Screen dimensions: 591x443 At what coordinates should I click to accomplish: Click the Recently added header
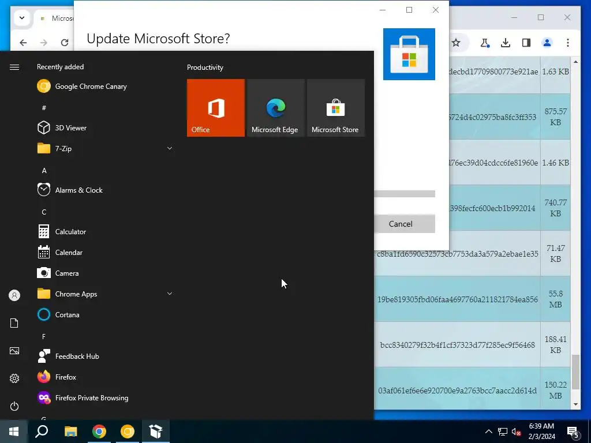pos(60,67)
